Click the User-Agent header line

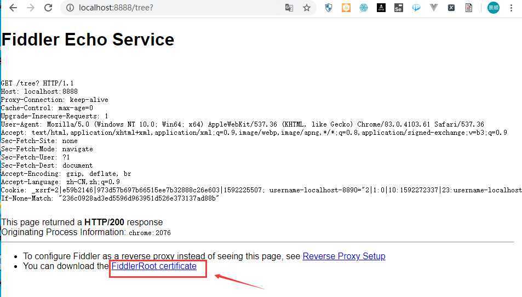click(242, 124)
